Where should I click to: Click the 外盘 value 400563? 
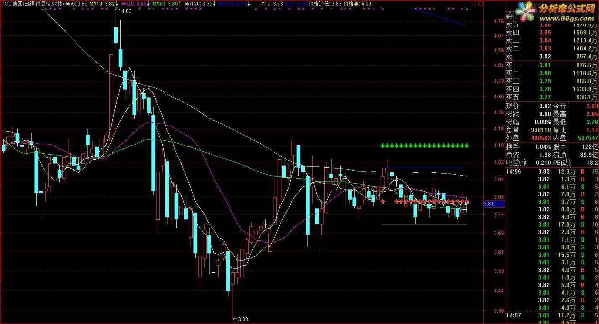point(541,138)
